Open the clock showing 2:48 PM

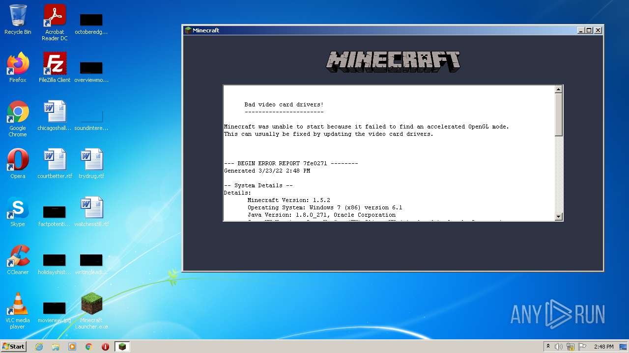coord(603,347)
